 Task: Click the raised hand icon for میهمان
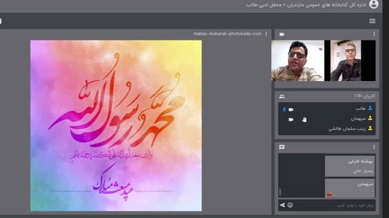(x=304, y=120)
